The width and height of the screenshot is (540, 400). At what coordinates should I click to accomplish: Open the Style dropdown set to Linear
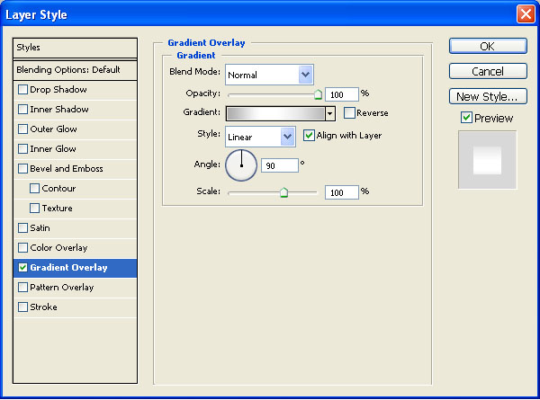(288, 136)
